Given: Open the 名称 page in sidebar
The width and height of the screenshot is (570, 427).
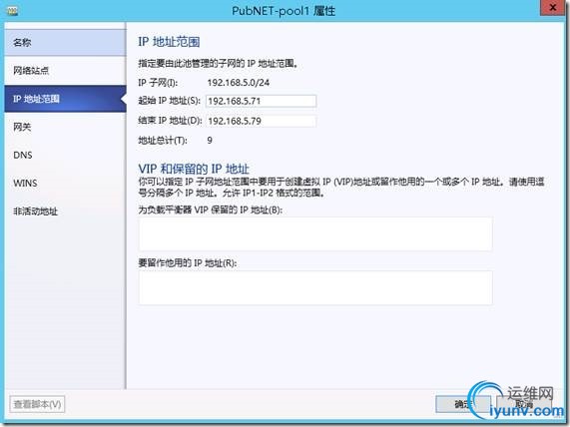Looking at the screenshot, I should pos(65,43).
